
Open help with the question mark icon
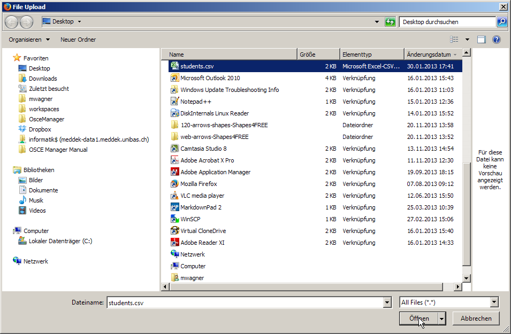[497, 40]
